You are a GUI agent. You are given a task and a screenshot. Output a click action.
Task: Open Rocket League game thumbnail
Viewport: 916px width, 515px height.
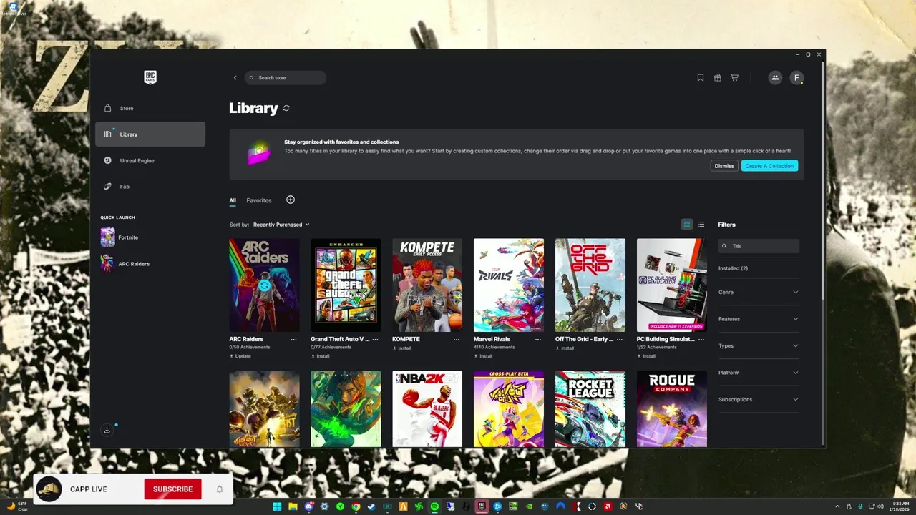point(590,409)
